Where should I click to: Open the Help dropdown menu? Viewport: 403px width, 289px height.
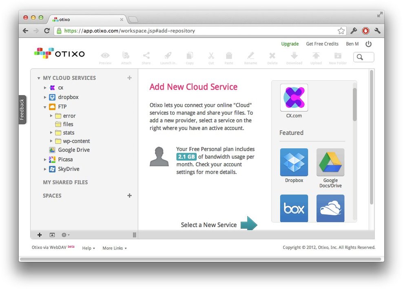(89, 248)
